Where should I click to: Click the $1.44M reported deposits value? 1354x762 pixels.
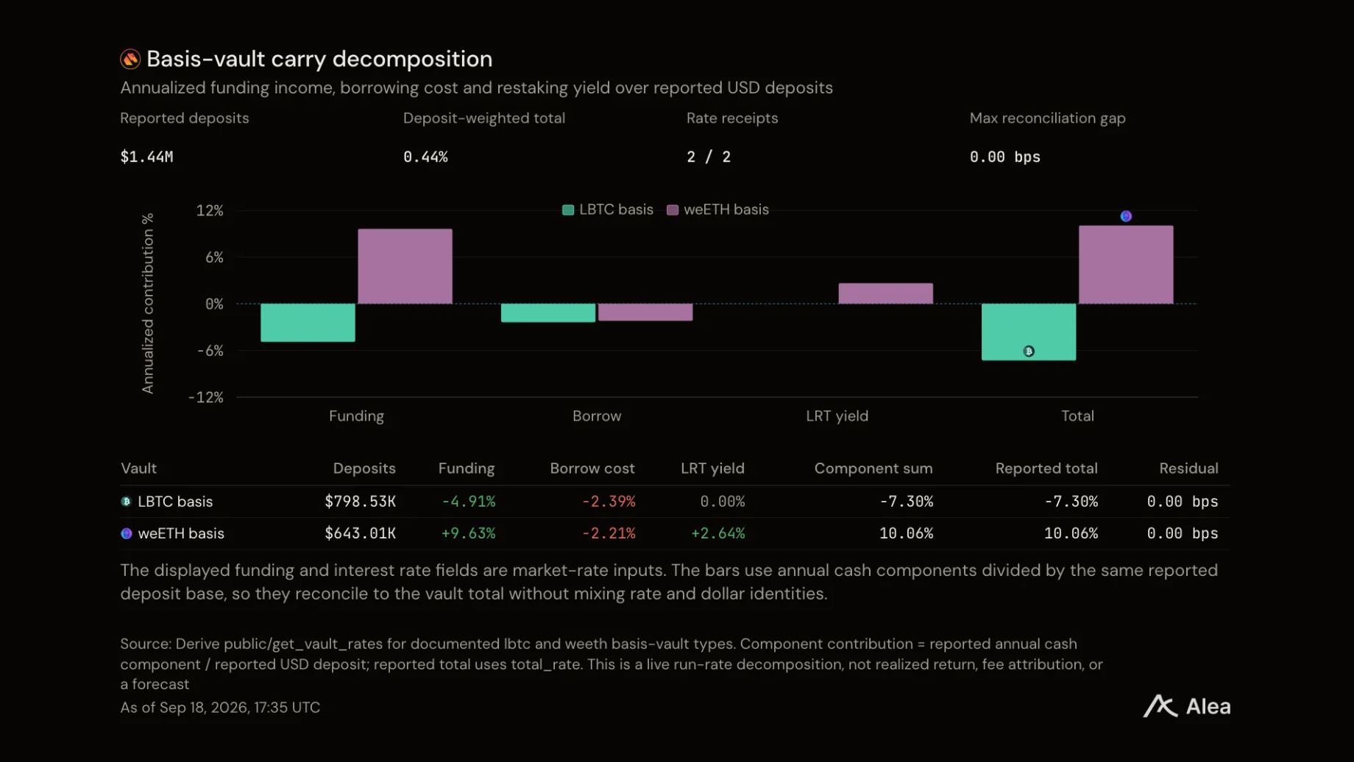(147, 157)
